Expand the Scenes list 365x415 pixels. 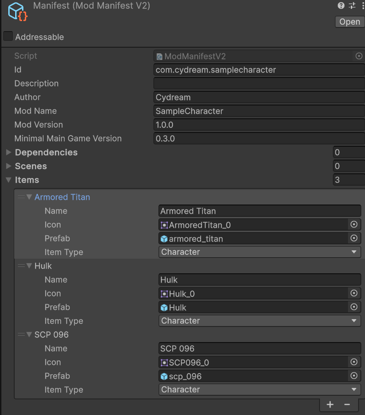pyautogui.click(x=8, y=166)
